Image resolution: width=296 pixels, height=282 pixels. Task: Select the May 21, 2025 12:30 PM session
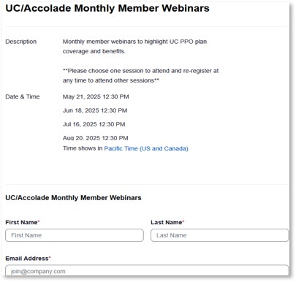pos(96,96)
